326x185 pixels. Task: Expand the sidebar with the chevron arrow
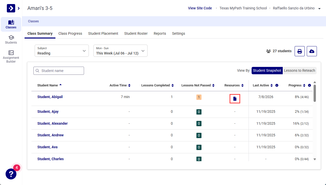[x=19, y=8]
